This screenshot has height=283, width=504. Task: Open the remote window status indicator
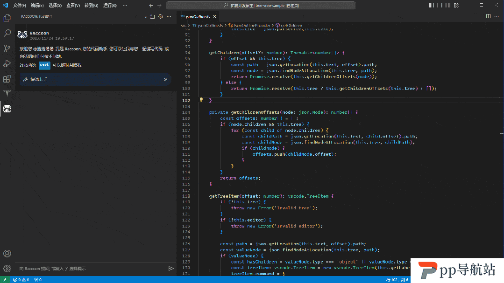click(5, 279)
